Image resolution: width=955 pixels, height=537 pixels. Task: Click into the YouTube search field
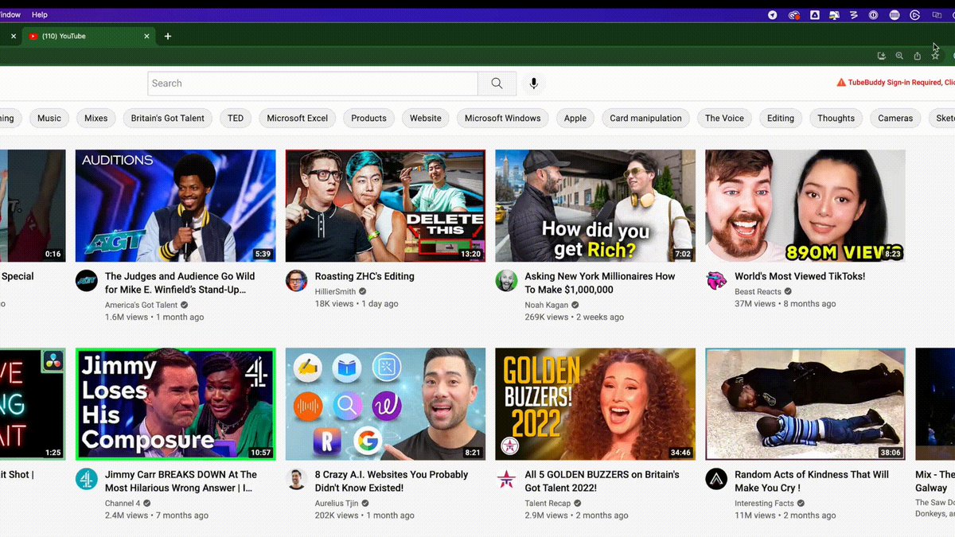(x=313, y=84)
